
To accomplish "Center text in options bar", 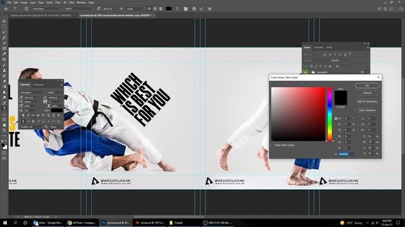I will click(155, 9).
